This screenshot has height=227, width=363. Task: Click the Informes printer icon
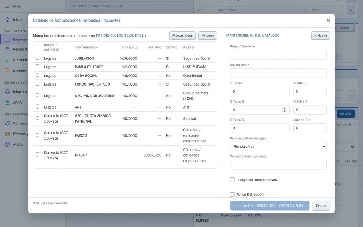[x=8, y=92]
